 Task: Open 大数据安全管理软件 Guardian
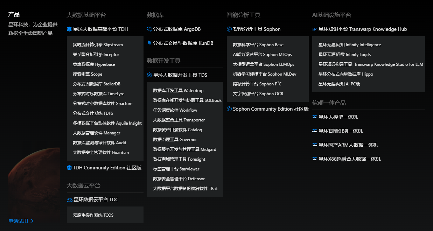101,153
